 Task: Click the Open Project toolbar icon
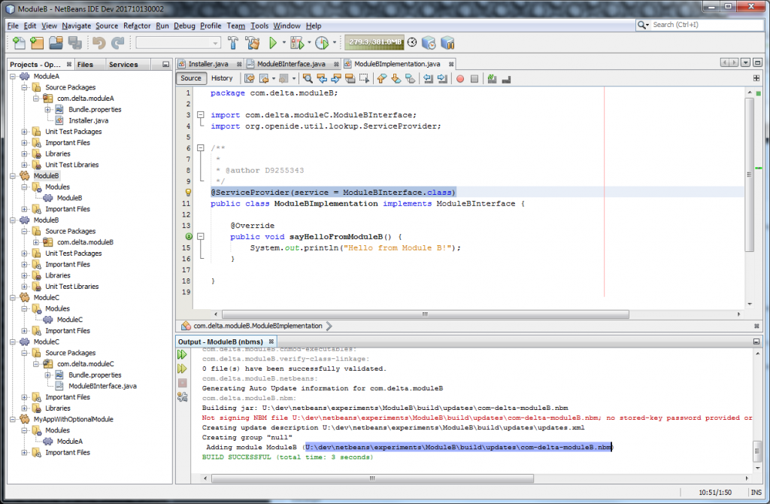(56, 43)
